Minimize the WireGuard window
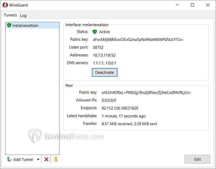Screen dimensions: 216x169 pyautogui.click(x=177, y=5)
